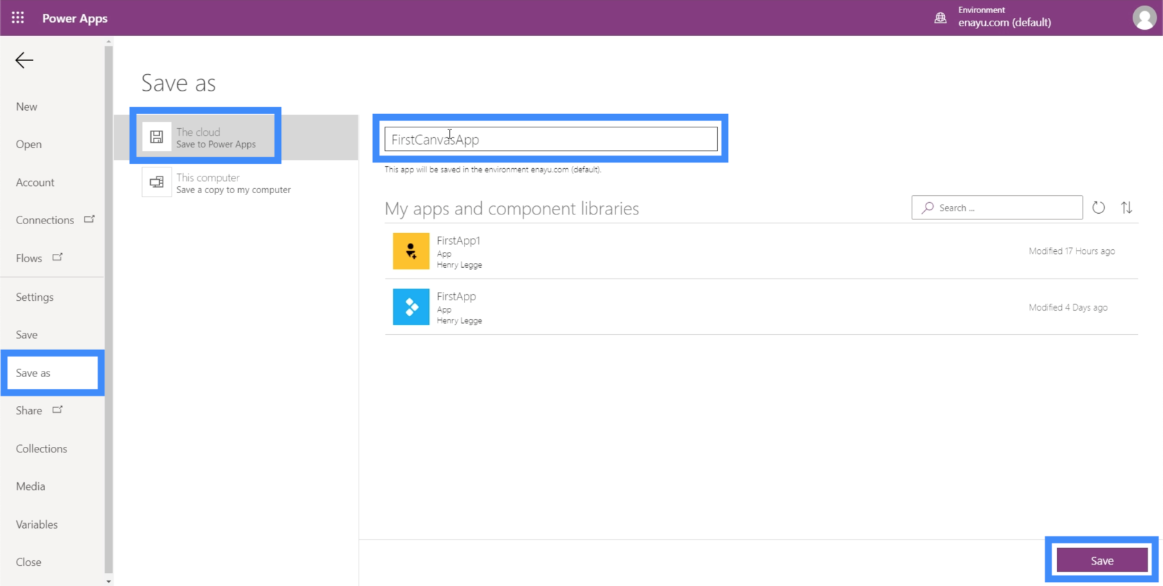The image size is (1163, 586).
Task: Select Open in the sidebar
Action: click(29, 145)
